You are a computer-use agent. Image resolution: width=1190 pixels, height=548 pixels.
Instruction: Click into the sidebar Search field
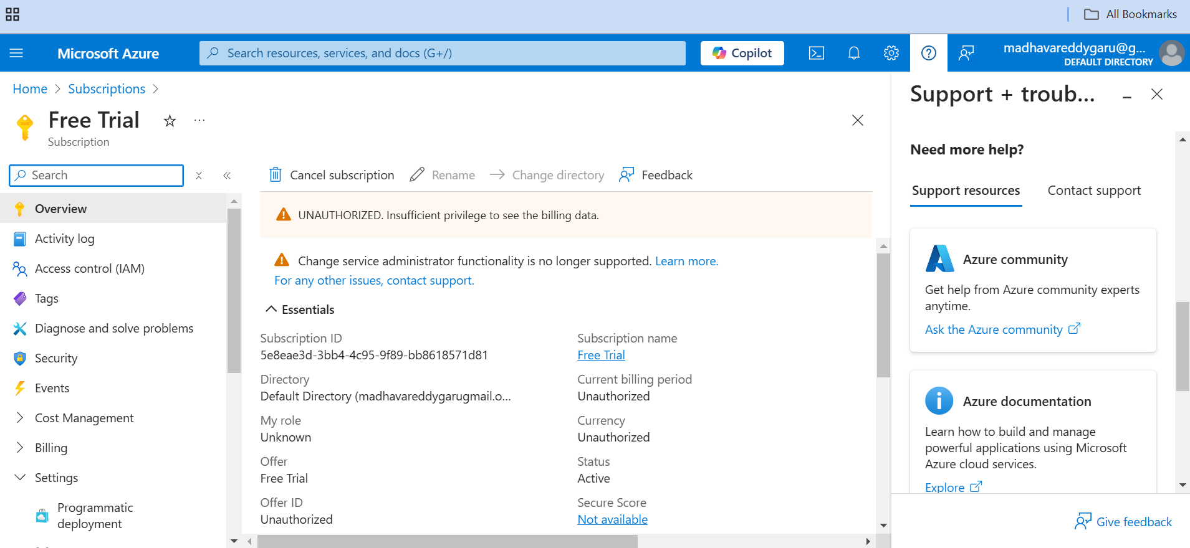[97, 176]
